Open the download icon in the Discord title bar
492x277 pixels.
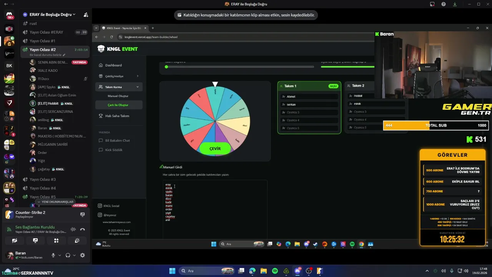pos(455,4)
